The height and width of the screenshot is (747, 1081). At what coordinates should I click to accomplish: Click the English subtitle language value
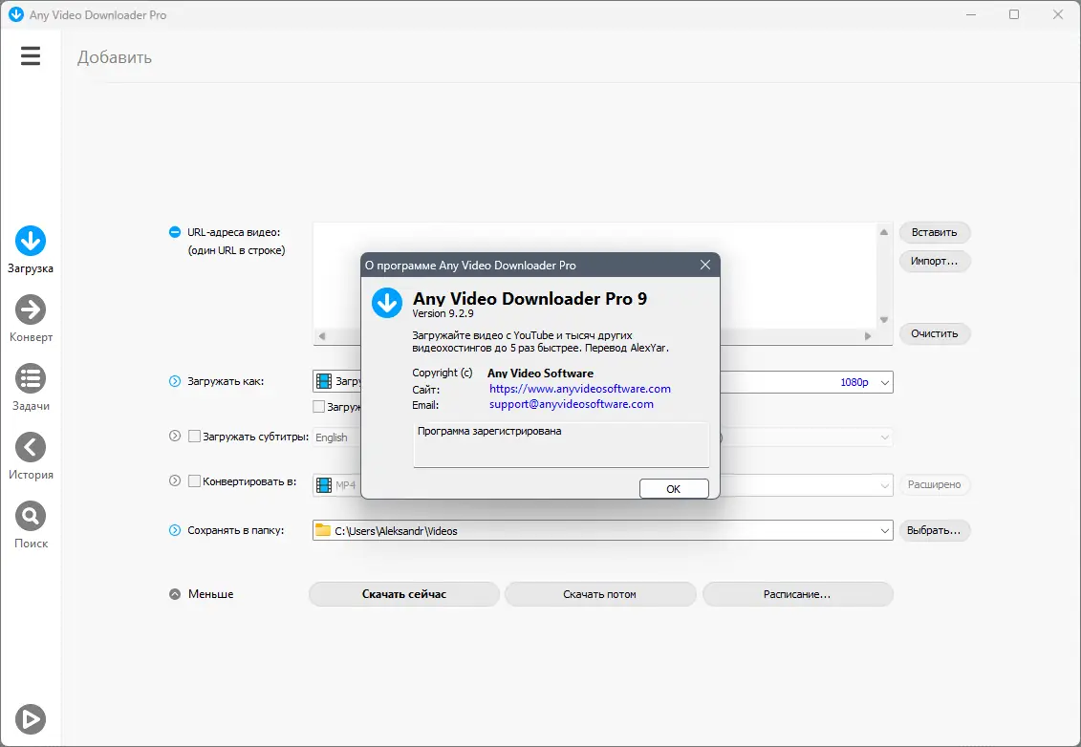[x=332, y=438]
